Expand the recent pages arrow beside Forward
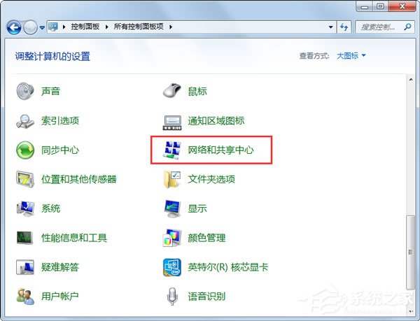420x321 pixels. [x=42, y=27]
